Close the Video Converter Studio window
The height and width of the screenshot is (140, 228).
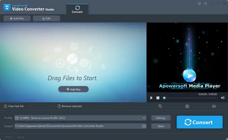coord(224,4)
